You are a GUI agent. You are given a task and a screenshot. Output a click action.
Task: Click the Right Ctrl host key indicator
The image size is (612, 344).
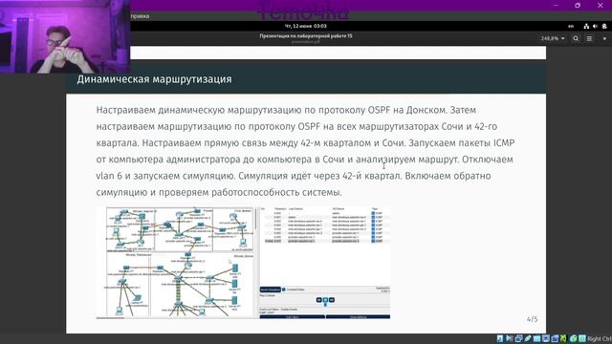click(x=600, y=339)
